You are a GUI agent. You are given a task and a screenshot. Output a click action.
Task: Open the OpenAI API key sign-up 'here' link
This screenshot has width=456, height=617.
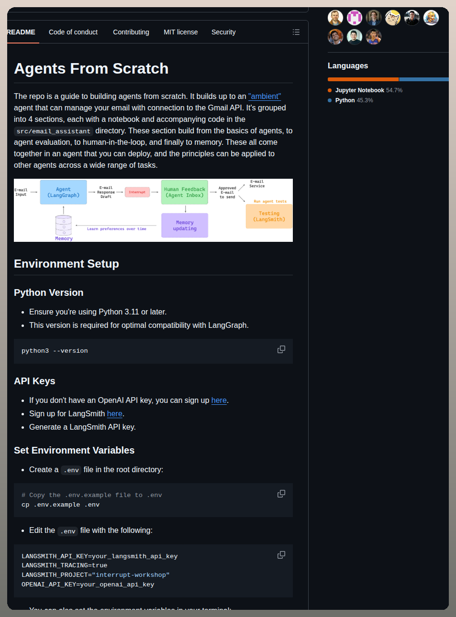click(219, 400)
